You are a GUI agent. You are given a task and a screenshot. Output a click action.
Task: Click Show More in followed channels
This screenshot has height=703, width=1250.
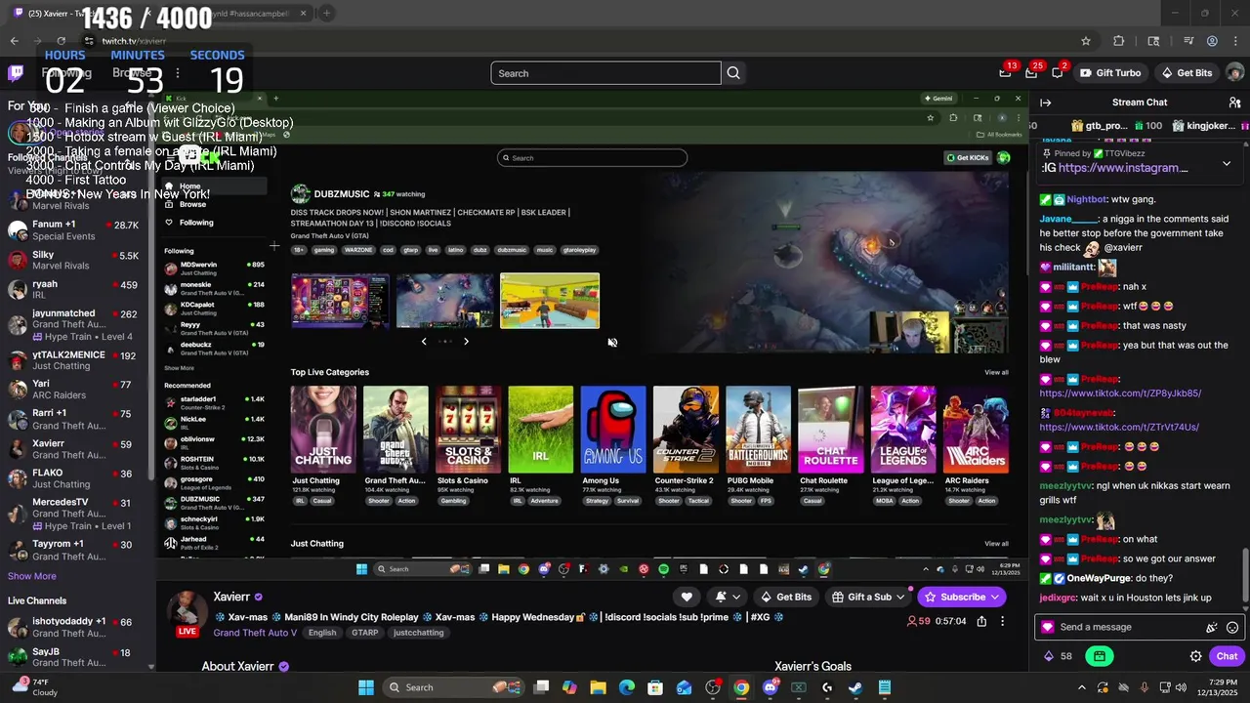pos(32,576)
